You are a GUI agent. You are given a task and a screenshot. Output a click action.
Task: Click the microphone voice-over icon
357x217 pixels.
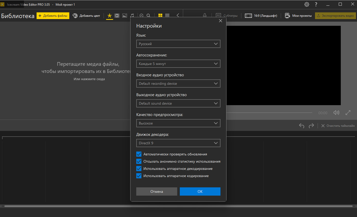(205, 15)
